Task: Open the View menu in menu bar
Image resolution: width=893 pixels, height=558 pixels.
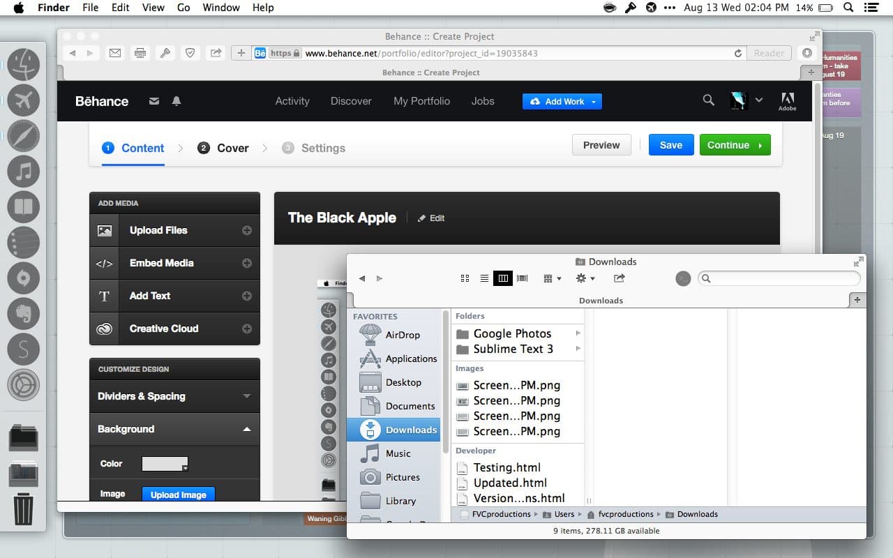Action: point(153,8)
